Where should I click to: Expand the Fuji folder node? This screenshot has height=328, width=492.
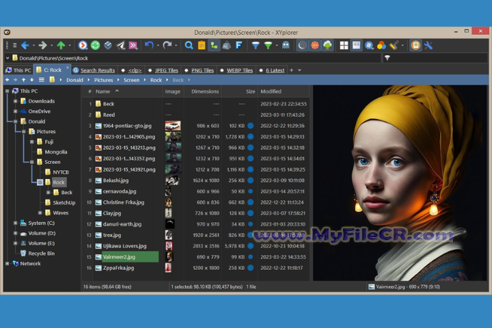(x=31, y=142)
